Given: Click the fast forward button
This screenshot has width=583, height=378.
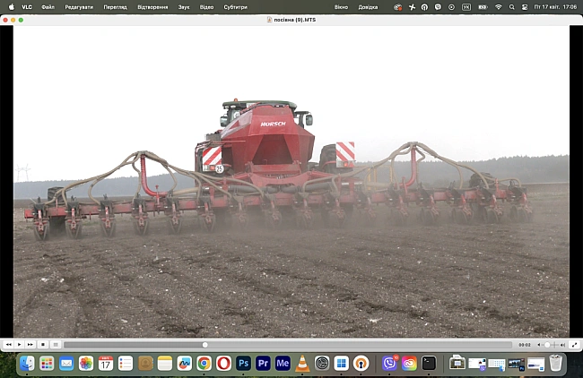Looking at the screenshot, I should coord(30,344).
